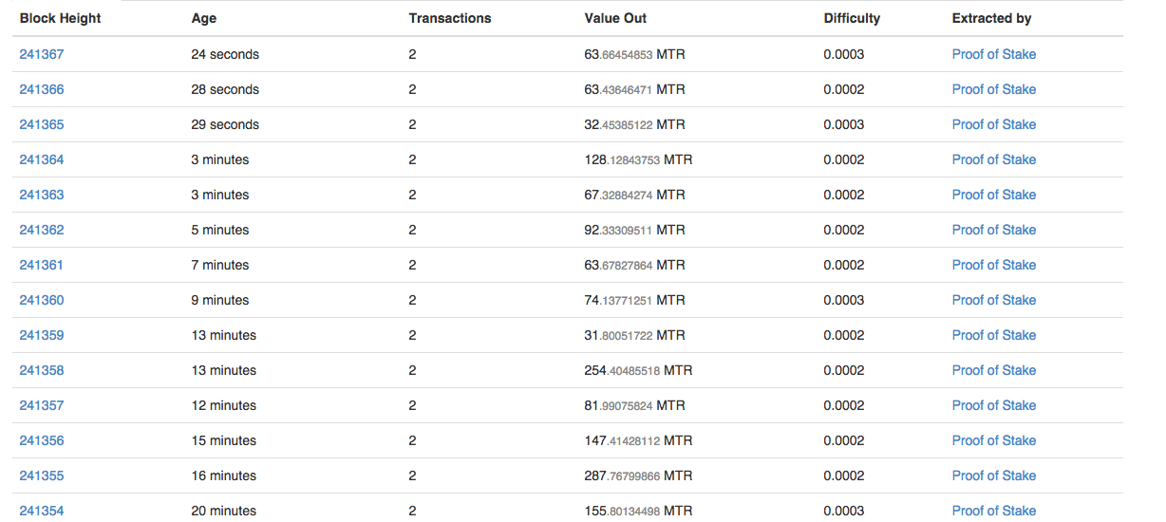
Task: View block 241365
Action: [x=42, y=124]
